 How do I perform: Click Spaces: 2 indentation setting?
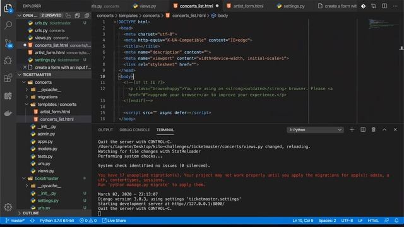[x=327, y=221]
